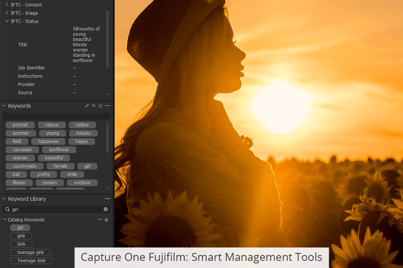
Task: Open the presets list icon in Keywords header
Action: tap(100, 106)
